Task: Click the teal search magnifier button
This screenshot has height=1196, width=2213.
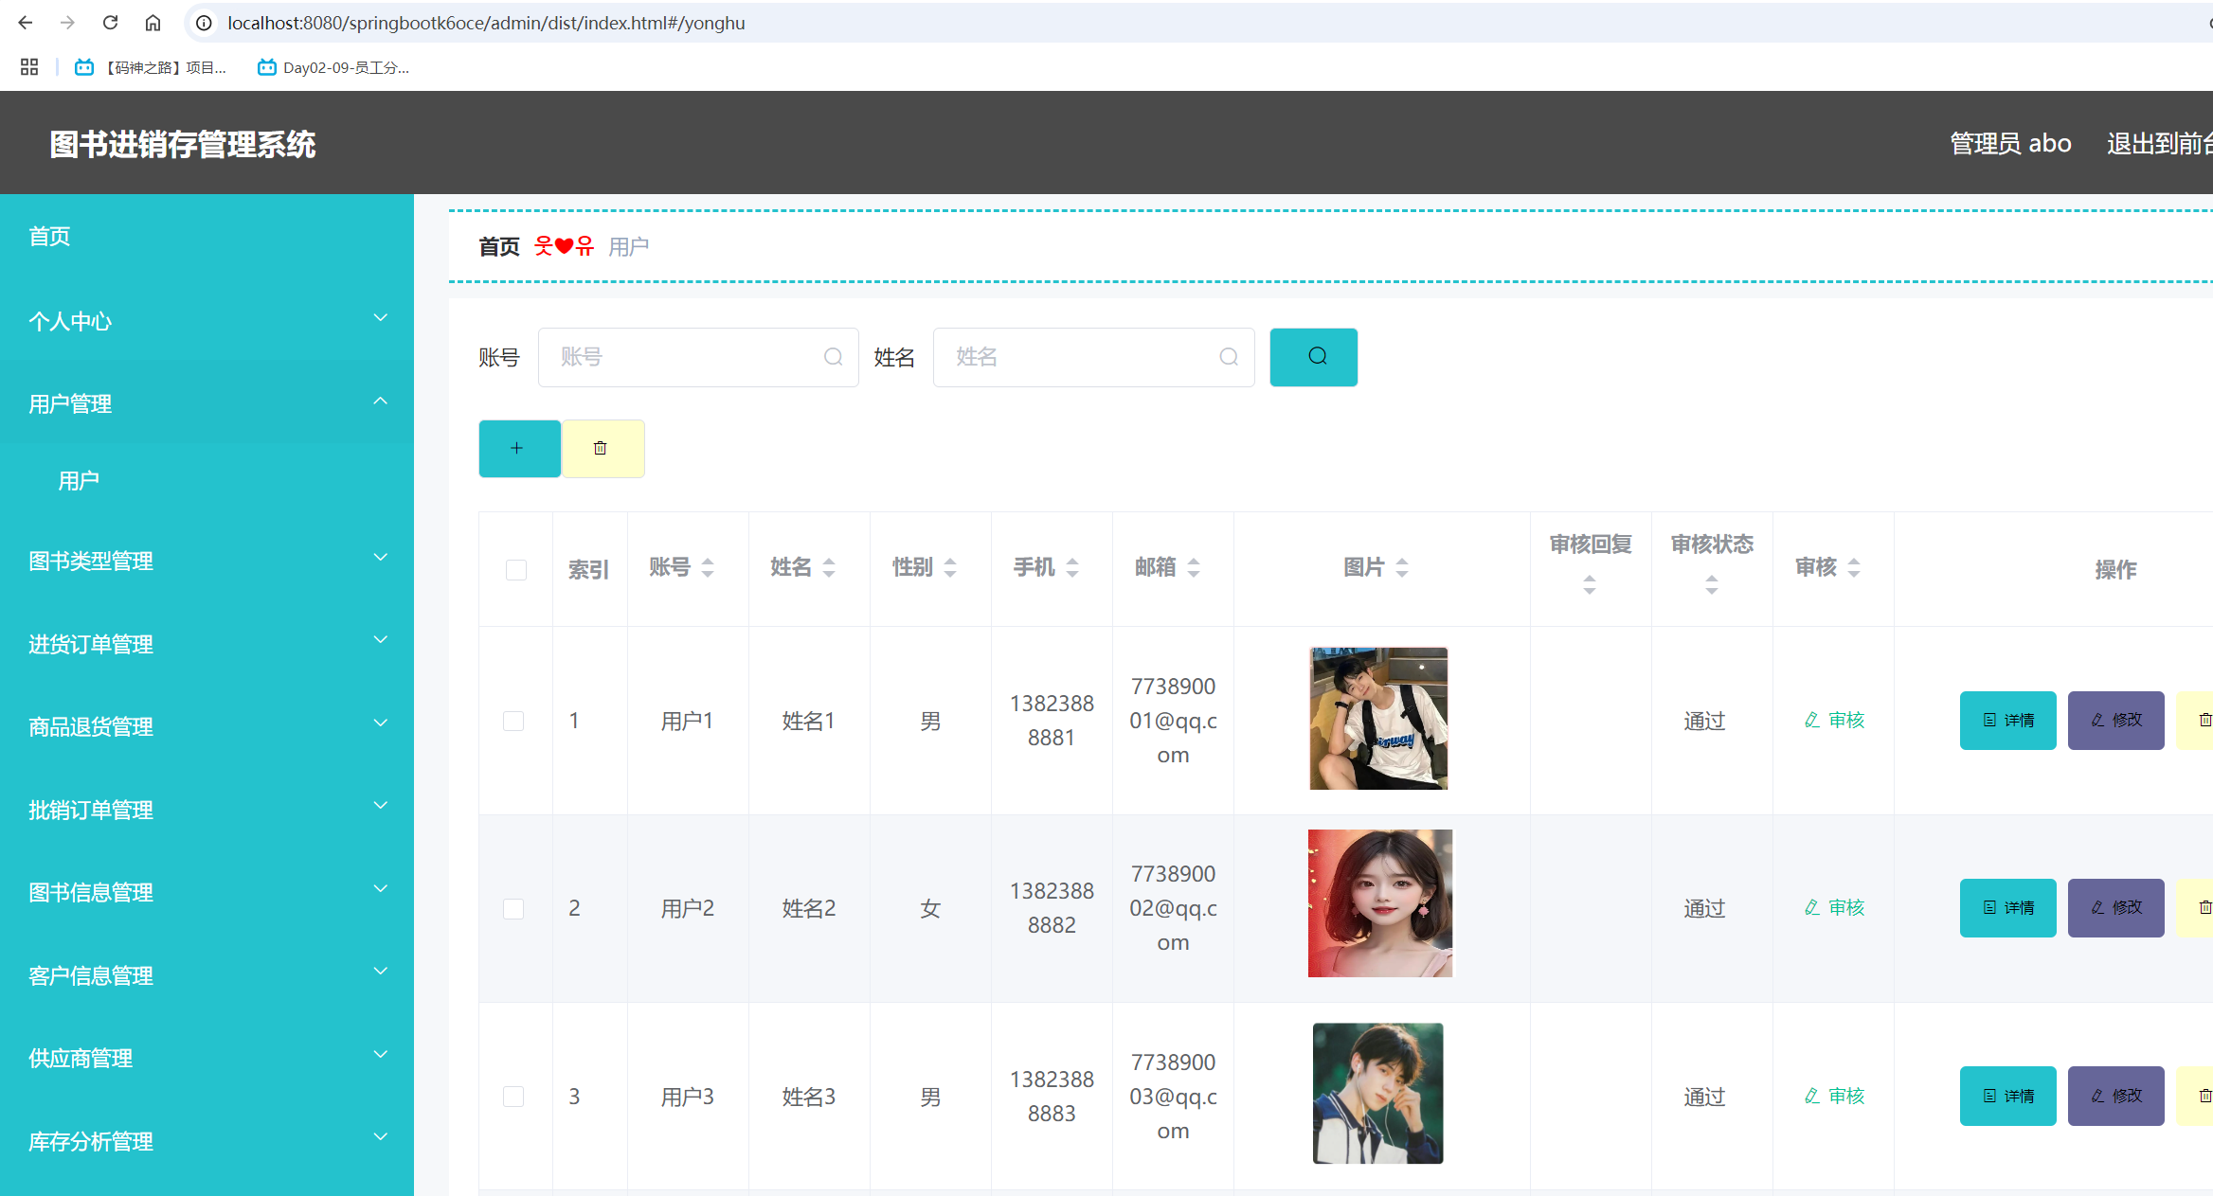Action: [1313, 357]
